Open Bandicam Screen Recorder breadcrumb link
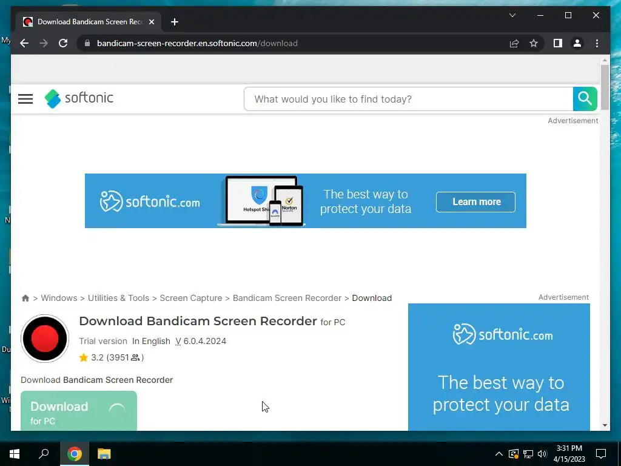The width and height of the screenshot is (621, 466). pyautogui.click(x=287, y=298)
